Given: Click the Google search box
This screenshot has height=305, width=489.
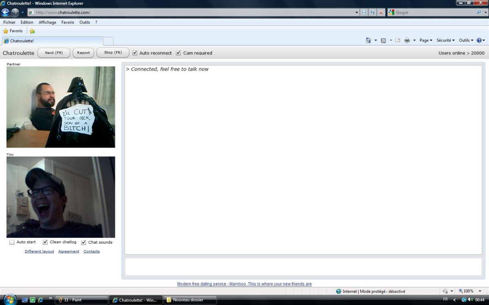Looking at the screenshot, I should (432, 13).
